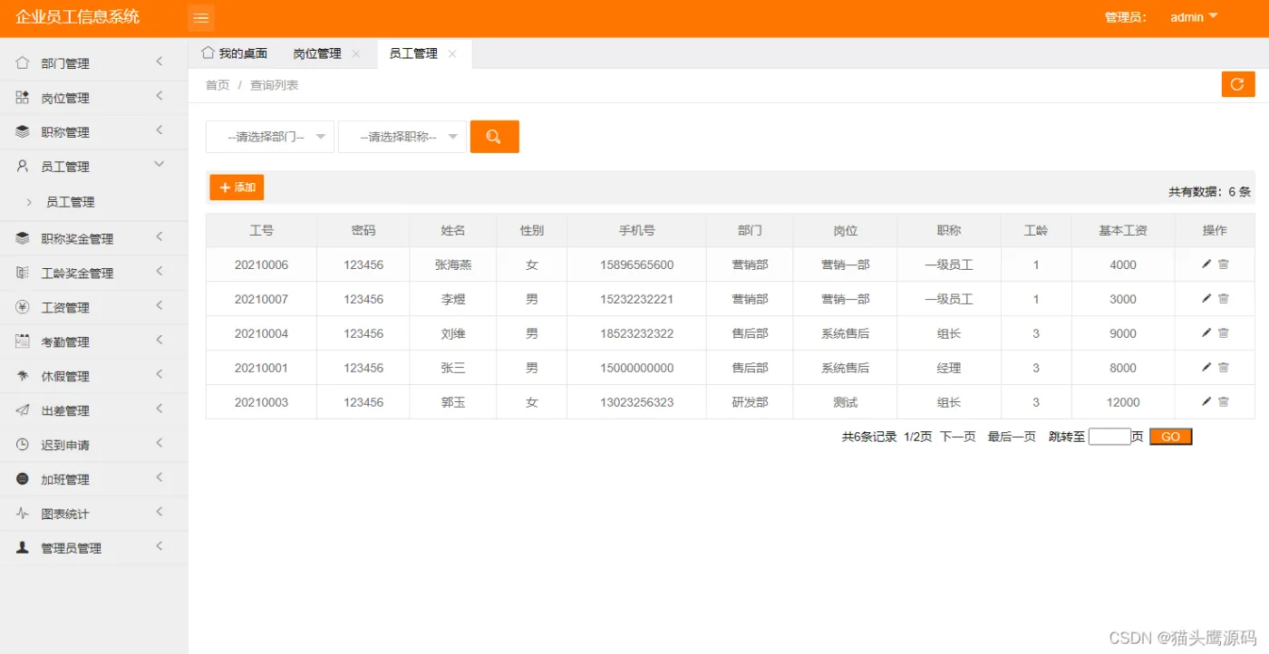Click the 休假管理 palm tree icon
The image size is (1269, 654).
coord(23,376)
